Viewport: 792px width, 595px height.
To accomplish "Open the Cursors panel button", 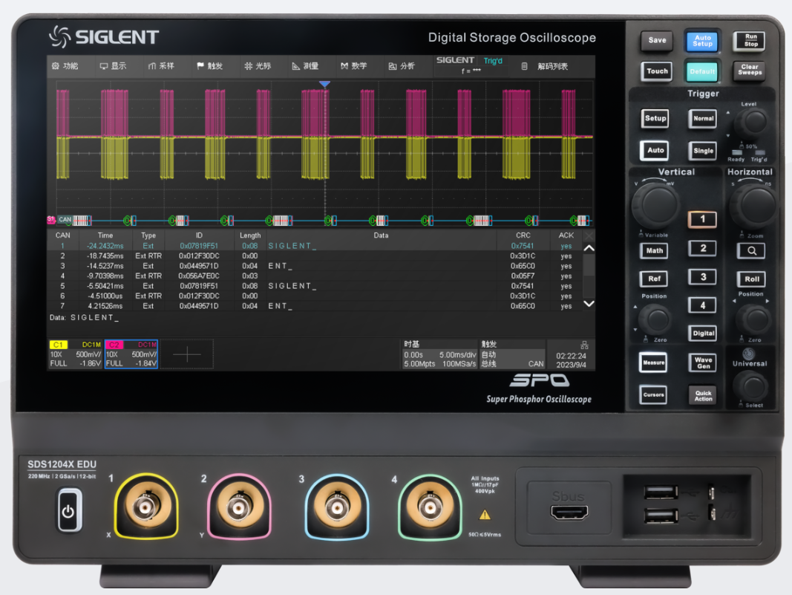I will 654,395.
